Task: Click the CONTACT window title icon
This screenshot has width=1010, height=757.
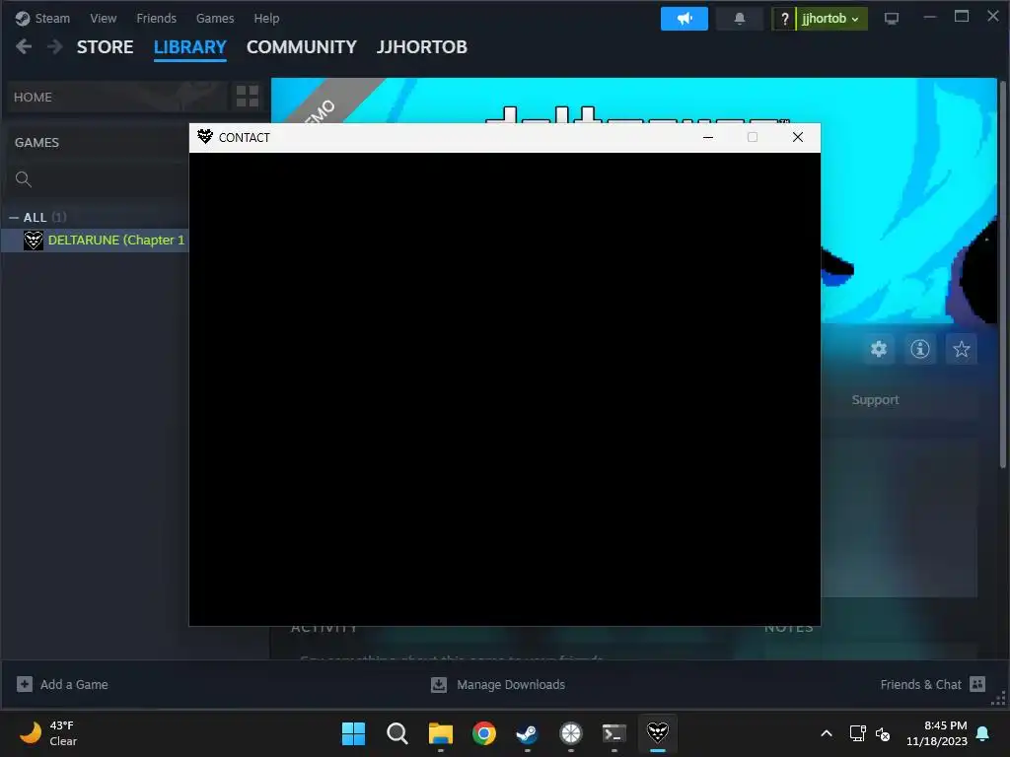Action: click(205, 136)
